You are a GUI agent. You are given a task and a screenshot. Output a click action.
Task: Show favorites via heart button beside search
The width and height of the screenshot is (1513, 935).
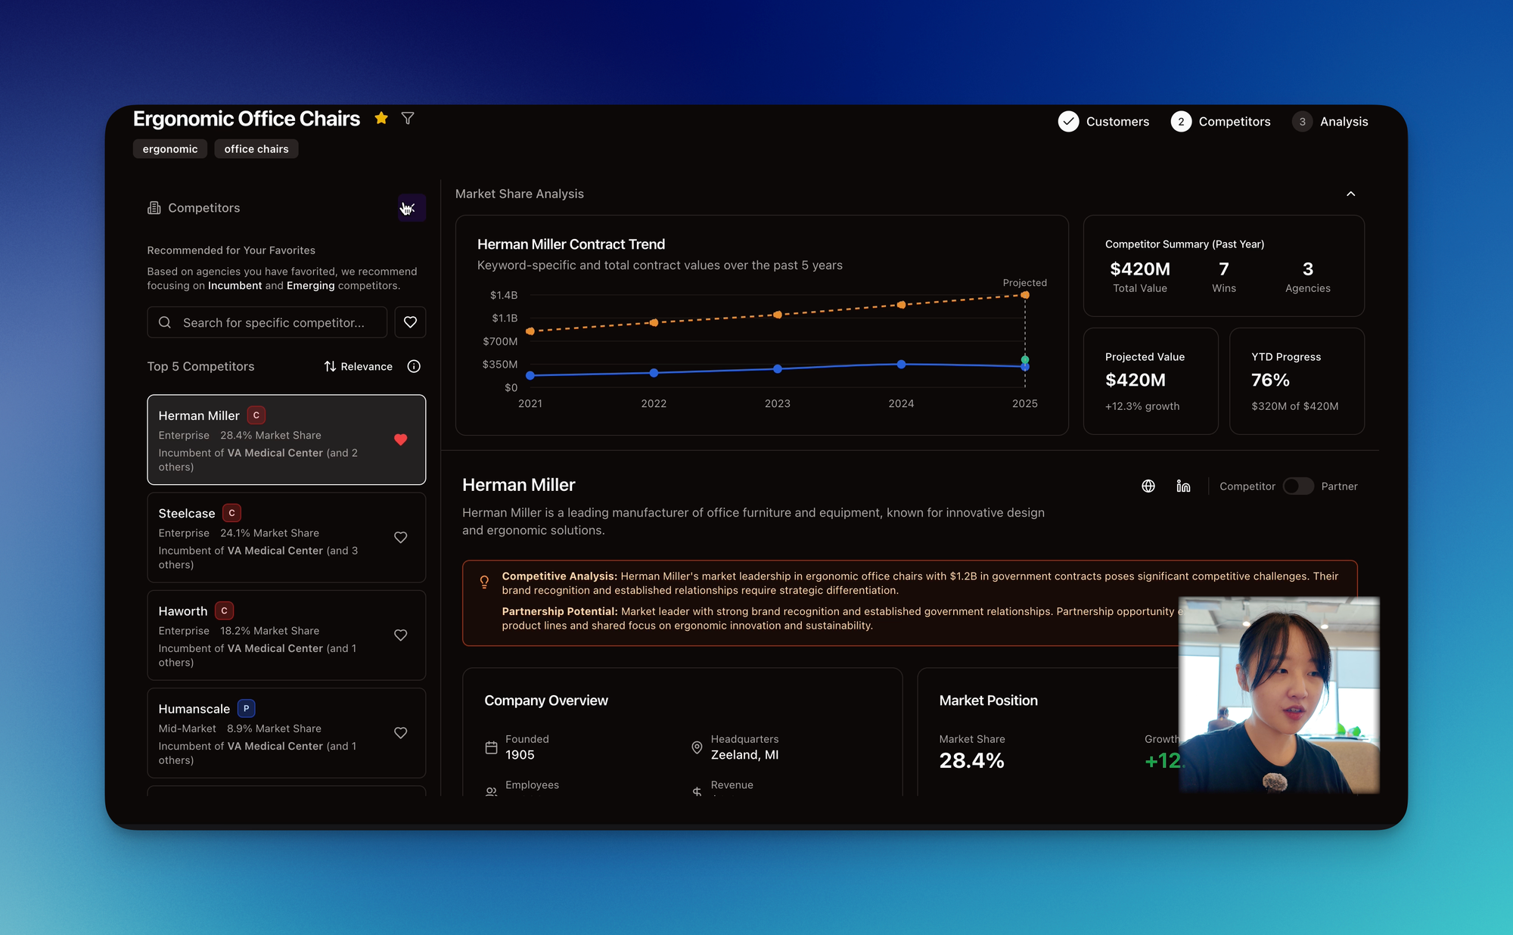click(x=410, y=322)
